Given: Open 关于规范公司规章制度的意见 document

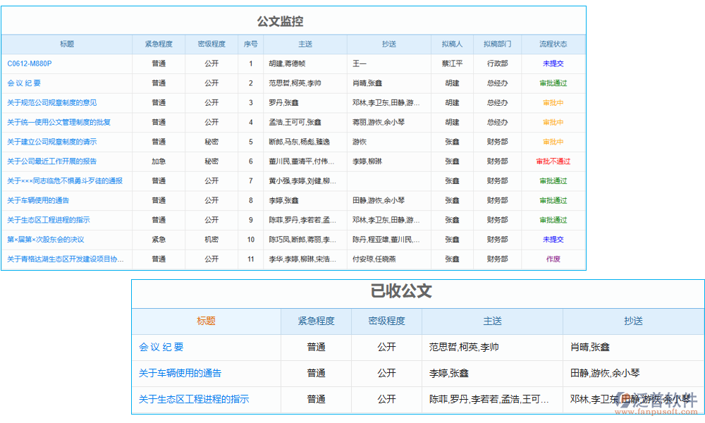Looking at the screenshot, I should [52, 103].
